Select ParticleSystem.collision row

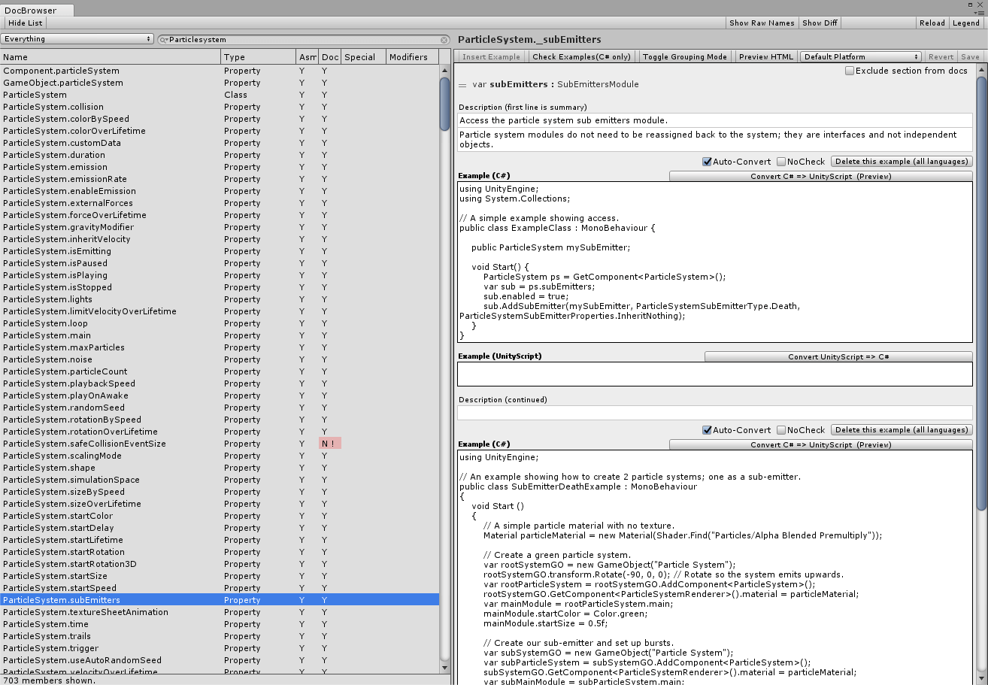(x=220, y=107)
